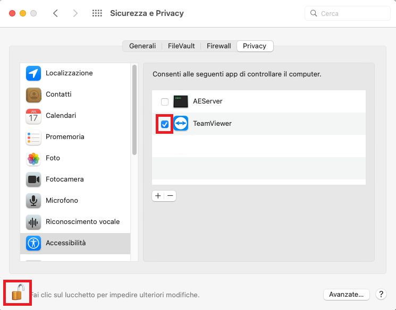
Task: Select the Calendari list label
Action: point(61,116)
